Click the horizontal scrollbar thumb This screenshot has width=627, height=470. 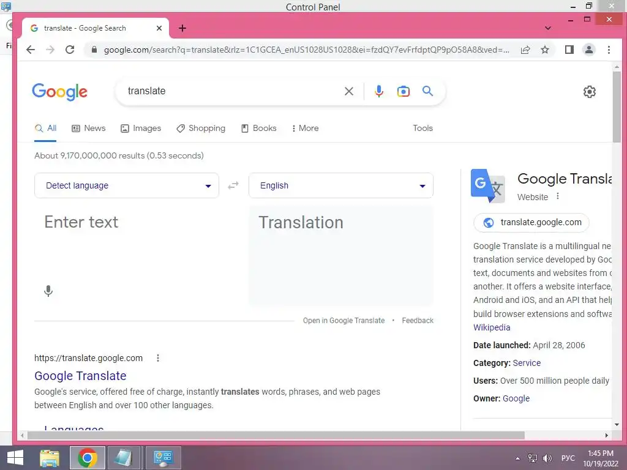tap(276, 435)
